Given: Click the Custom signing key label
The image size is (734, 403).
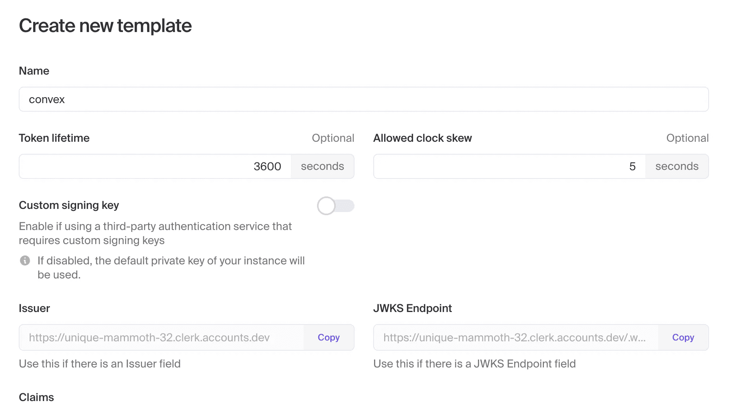Looking at the screenshot, I should (69, 205).
